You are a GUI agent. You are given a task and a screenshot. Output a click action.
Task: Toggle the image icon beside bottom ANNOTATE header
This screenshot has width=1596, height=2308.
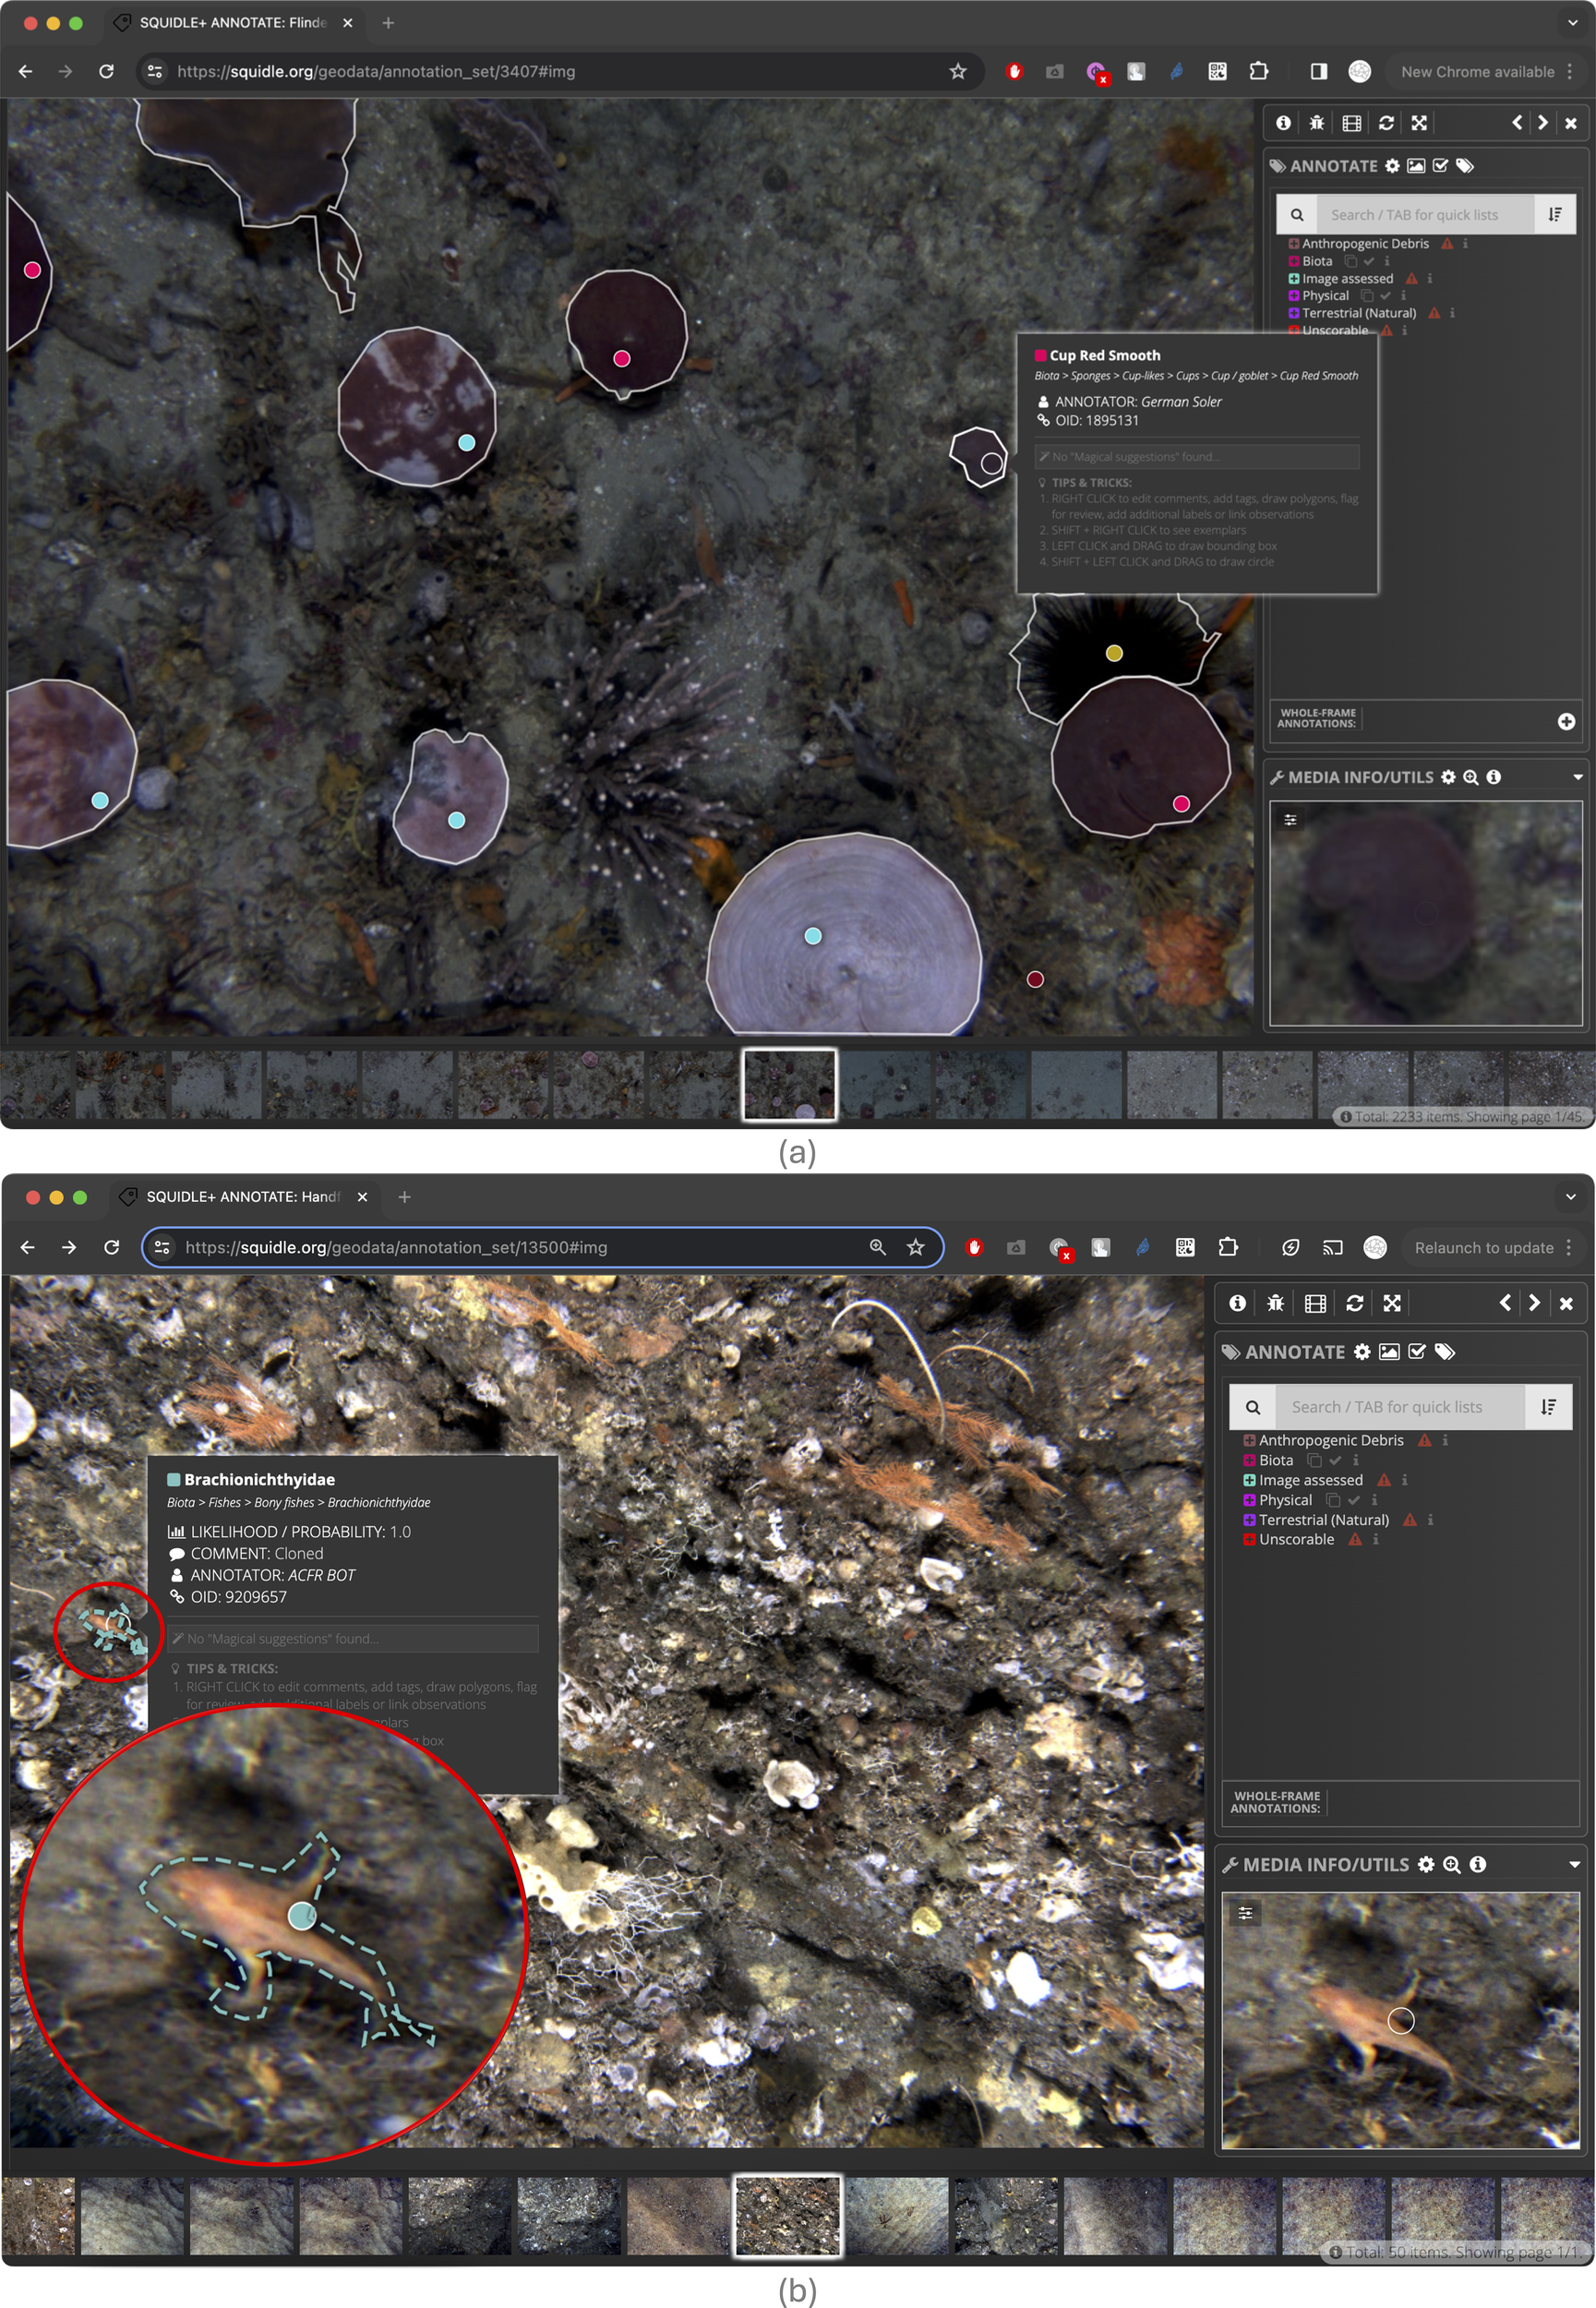[x=1389, y=1352]
